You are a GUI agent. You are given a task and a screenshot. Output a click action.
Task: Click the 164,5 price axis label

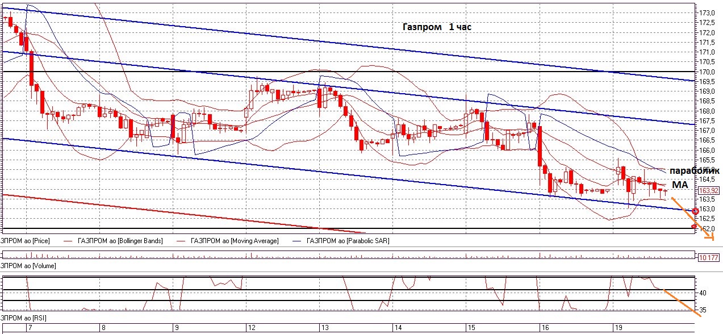click(708, 180)
